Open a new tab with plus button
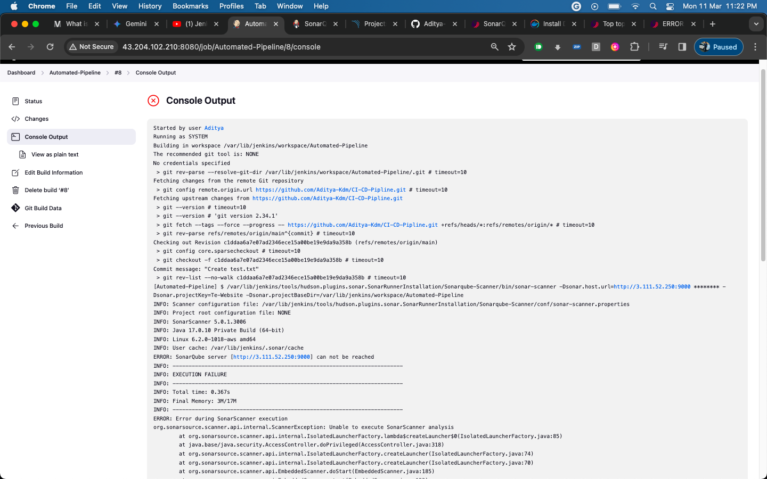Viewport: 767px width, 479px height. click(x=713, y=24)
